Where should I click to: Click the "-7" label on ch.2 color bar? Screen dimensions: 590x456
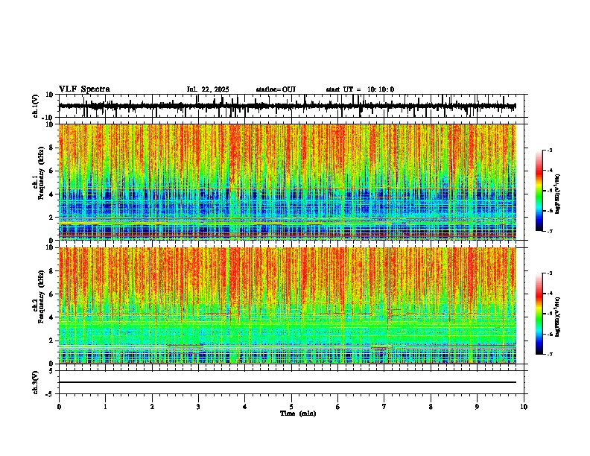tap(550, 354)
